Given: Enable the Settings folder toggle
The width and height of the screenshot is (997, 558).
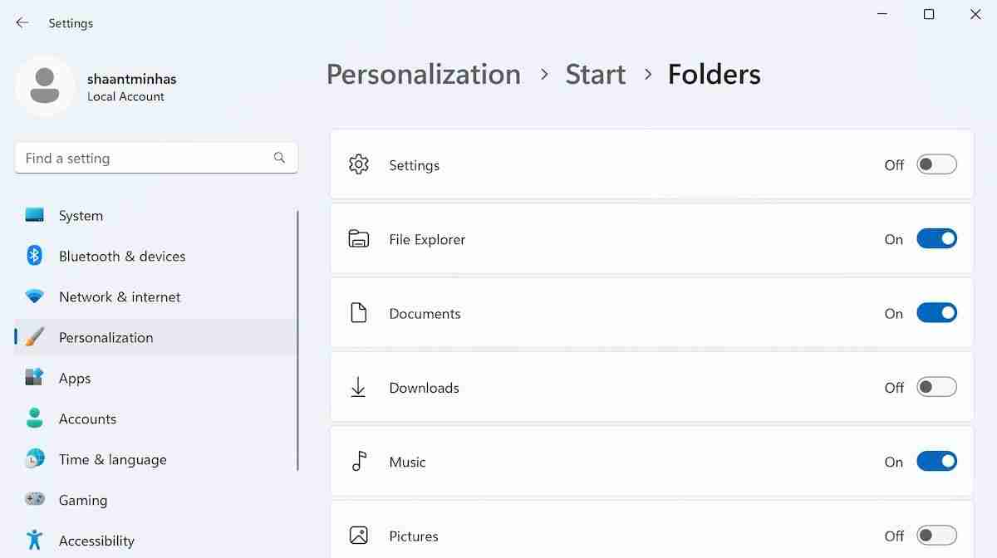Looking at the screenshot, I should point(936,164).
